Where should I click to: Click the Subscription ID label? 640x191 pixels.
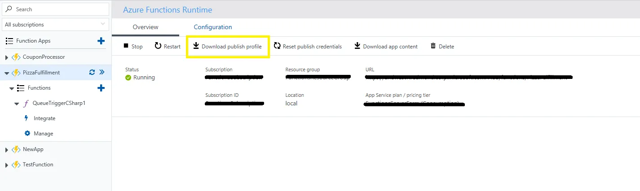click(222, 95)
